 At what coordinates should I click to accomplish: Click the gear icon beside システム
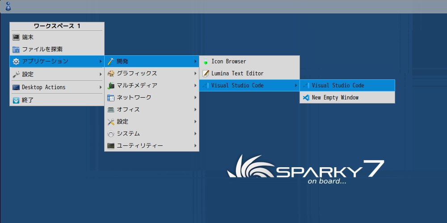(110, 134)
